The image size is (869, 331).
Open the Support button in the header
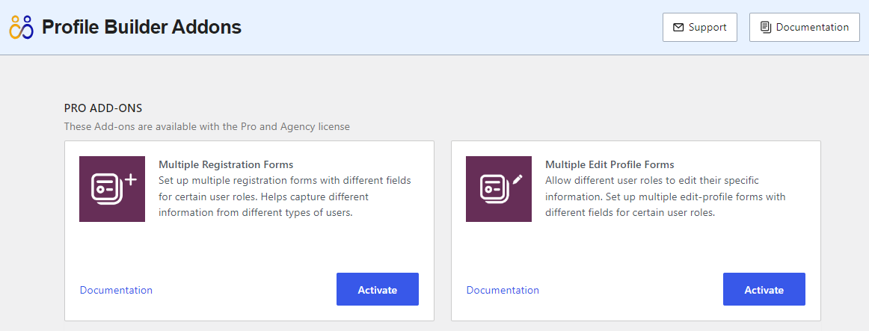[x=699, y=28]
